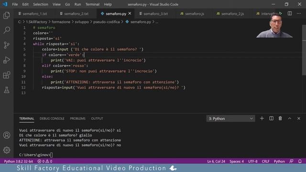Open the Help menu
Screen dimensions: 306x172
[x=108, y=4]
